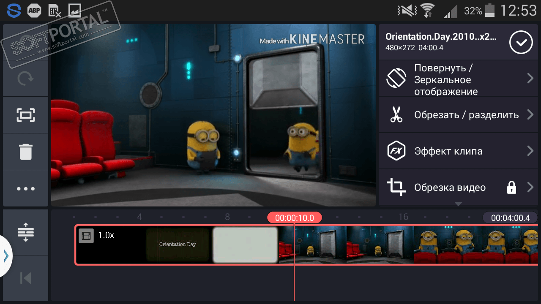Jump to the timeline start
541x304 pixels.
(26, 278)
